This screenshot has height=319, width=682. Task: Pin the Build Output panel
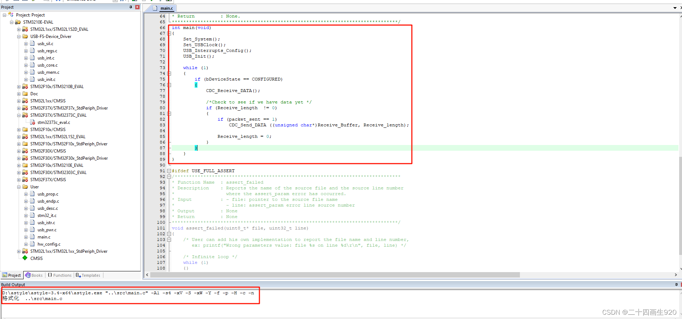[x=676, y=285]
